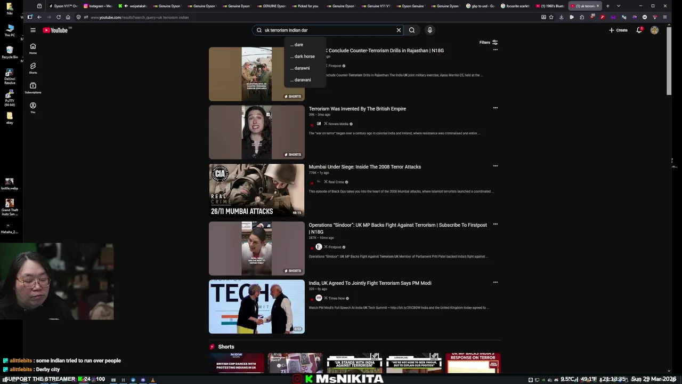Clear the search box with the X

[x=399, y=30]
